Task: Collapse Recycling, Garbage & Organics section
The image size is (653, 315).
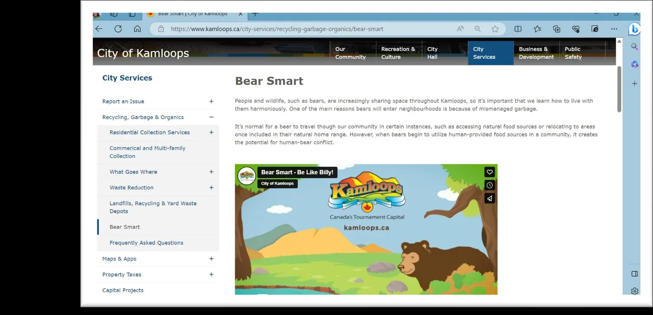Action: click(211, 117)
